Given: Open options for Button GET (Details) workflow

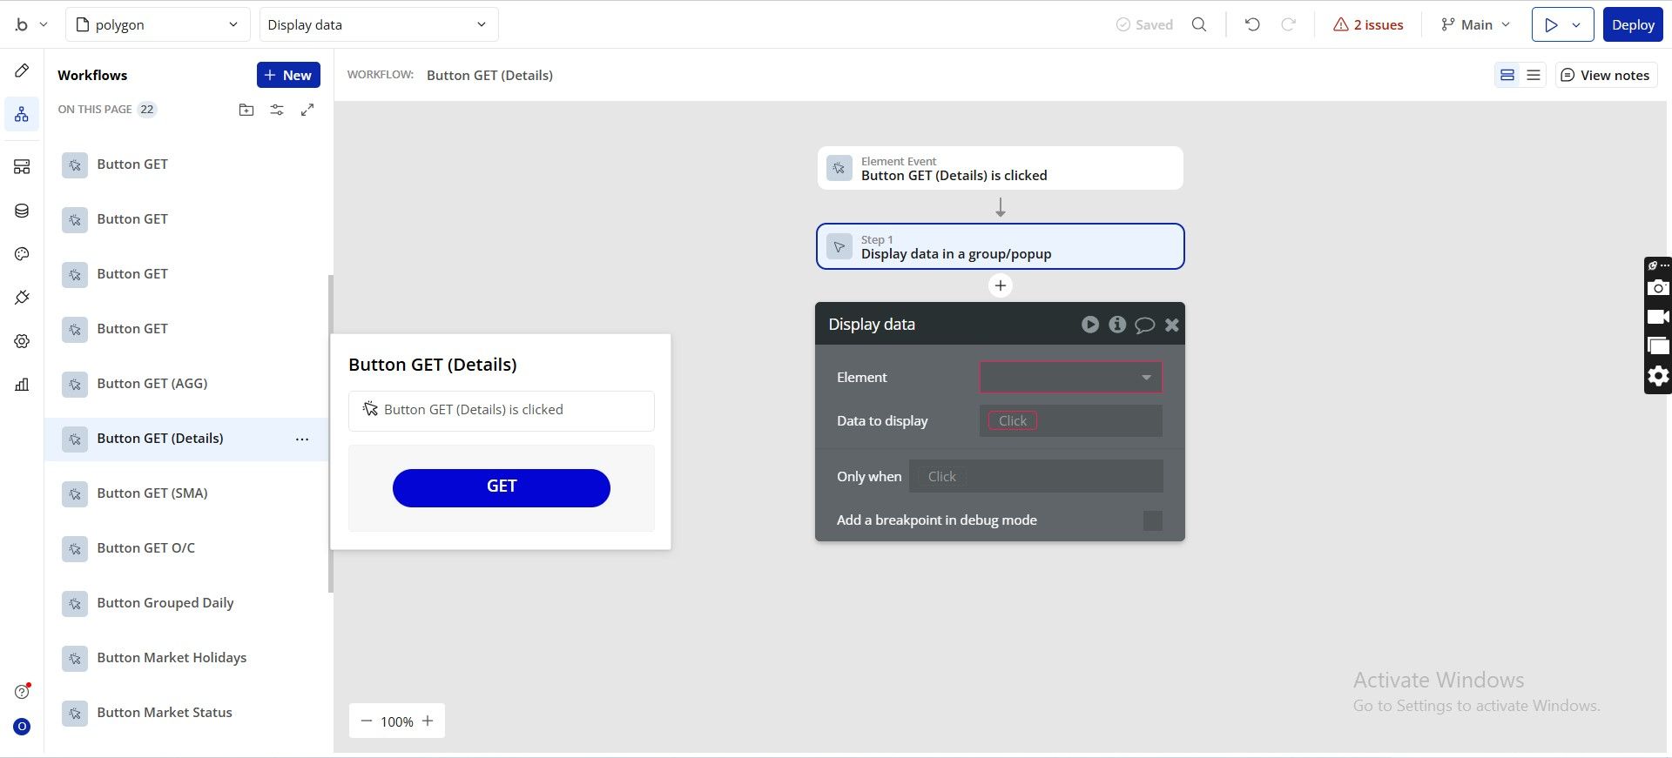Looking at the screenshot, I should [x=302, y=439].
